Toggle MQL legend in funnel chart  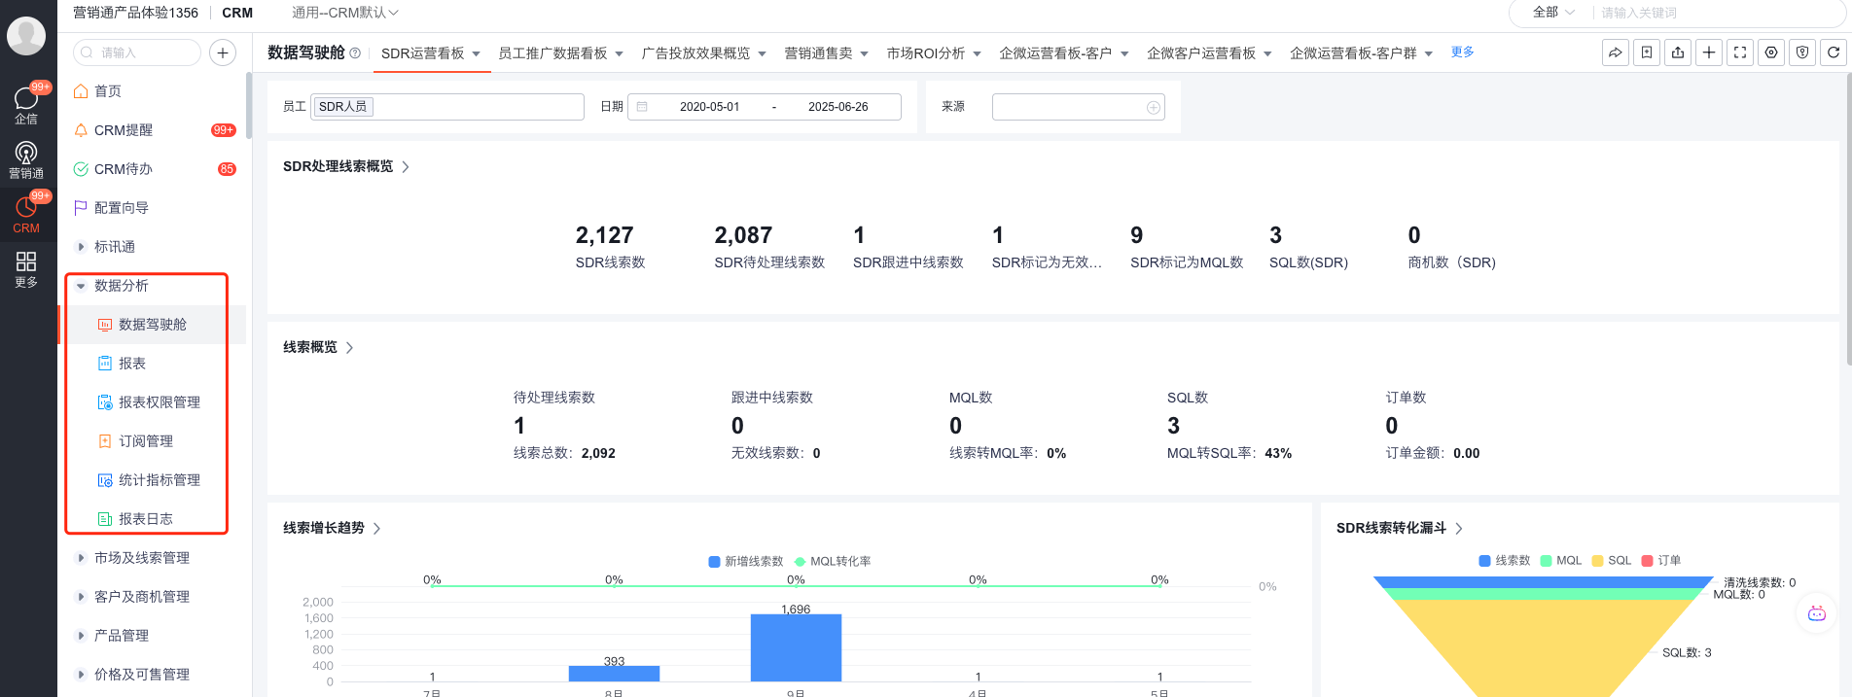click(1561, 561)
